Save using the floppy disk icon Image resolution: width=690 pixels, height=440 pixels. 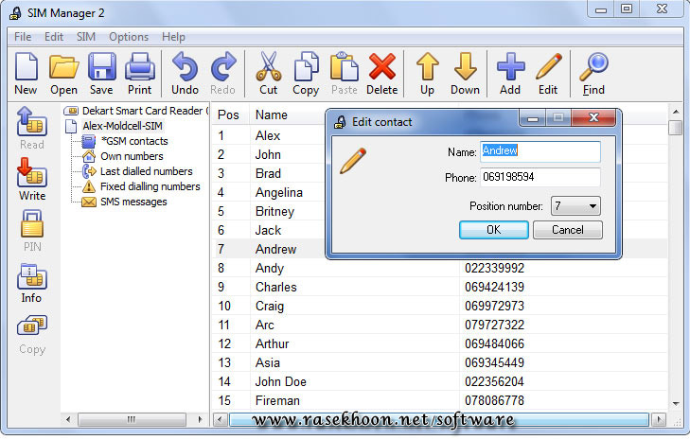[101, 73]
